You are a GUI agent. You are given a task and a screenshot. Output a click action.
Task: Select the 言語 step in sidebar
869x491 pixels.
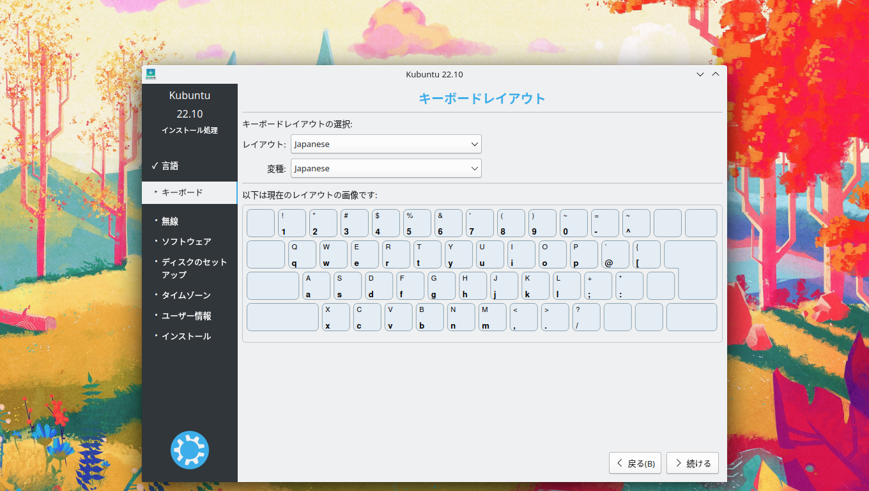click(x=170, y=166)
